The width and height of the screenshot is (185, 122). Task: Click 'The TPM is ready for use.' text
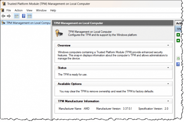point(72,75)
